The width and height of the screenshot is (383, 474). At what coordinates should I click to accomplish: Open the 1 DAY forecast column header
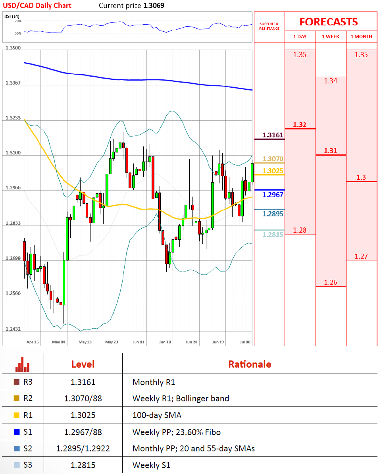click(x=300, y=37)
